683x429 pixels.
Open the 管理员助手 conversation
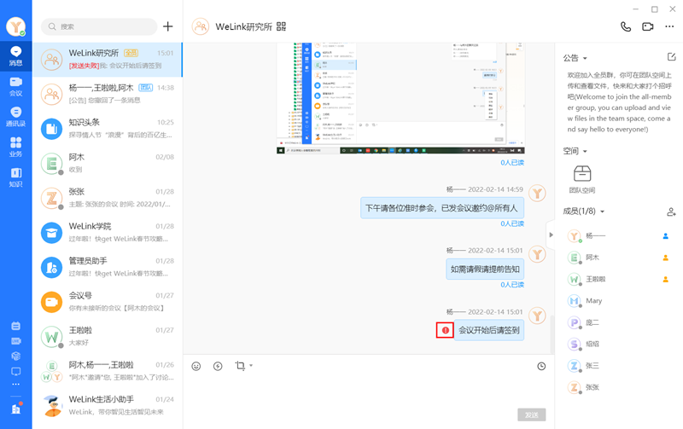108,267
